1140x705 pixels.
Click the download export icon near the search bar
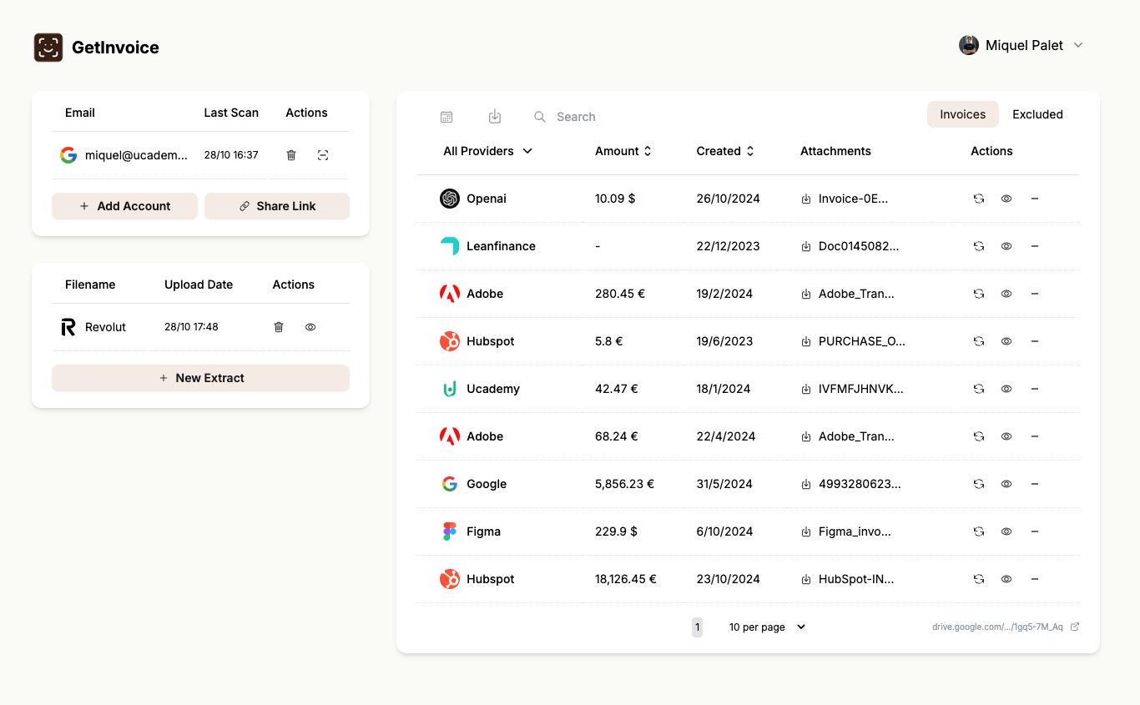coord(495,117)
